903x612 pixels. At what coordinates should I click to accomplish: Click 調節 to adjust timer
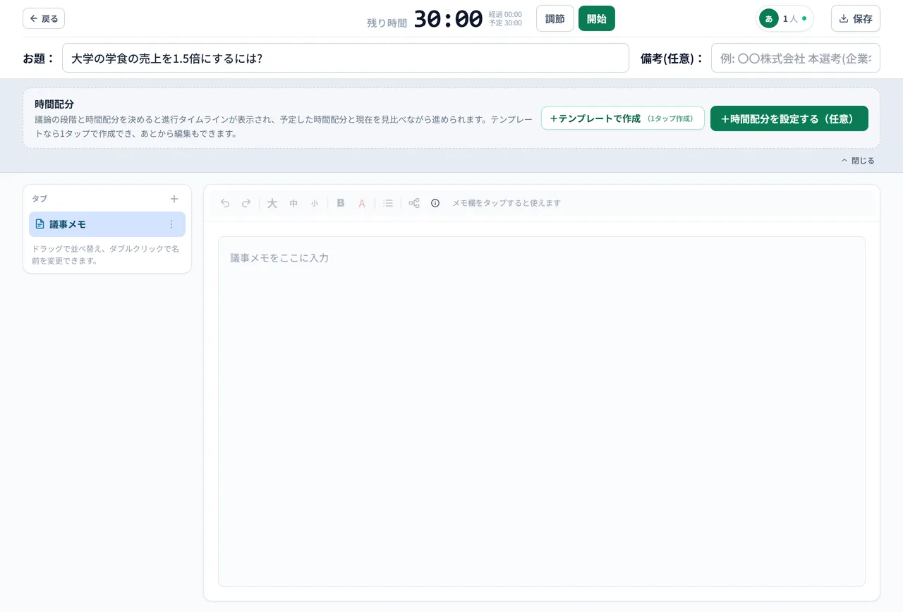[555, 18]
